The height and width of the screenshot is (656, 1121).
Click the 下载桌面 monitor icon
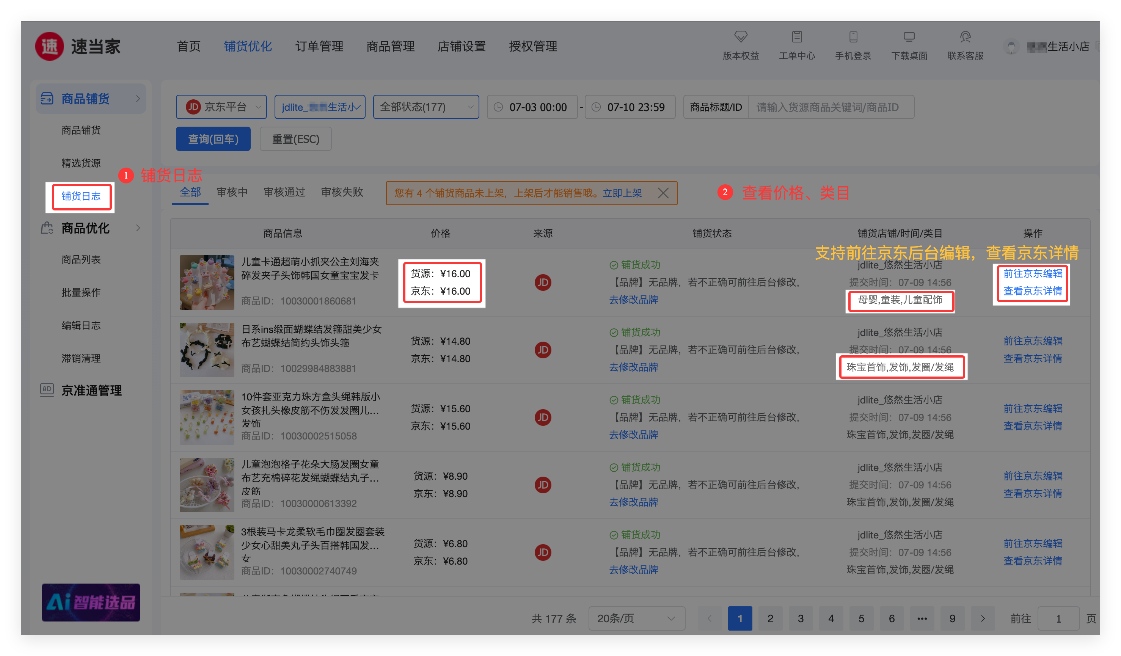(x=909, y=36)
